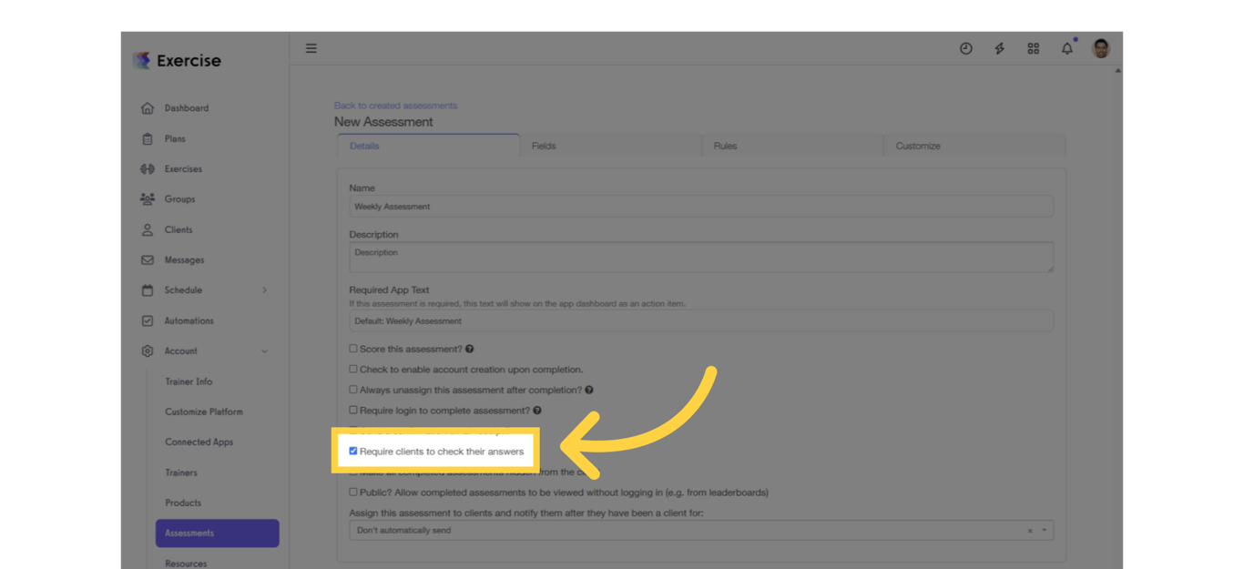The height and width of the screenshot is (569, 1244).
Task: Click 'Back to created assessments' link
Action: [395, 106]
